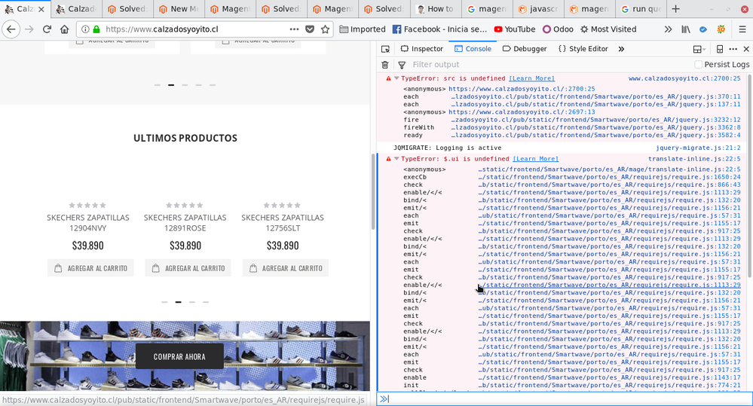This screenshot has height=406, width=753.
Task: Show more developer tools tabs chevron
Action: click(621, 49)
